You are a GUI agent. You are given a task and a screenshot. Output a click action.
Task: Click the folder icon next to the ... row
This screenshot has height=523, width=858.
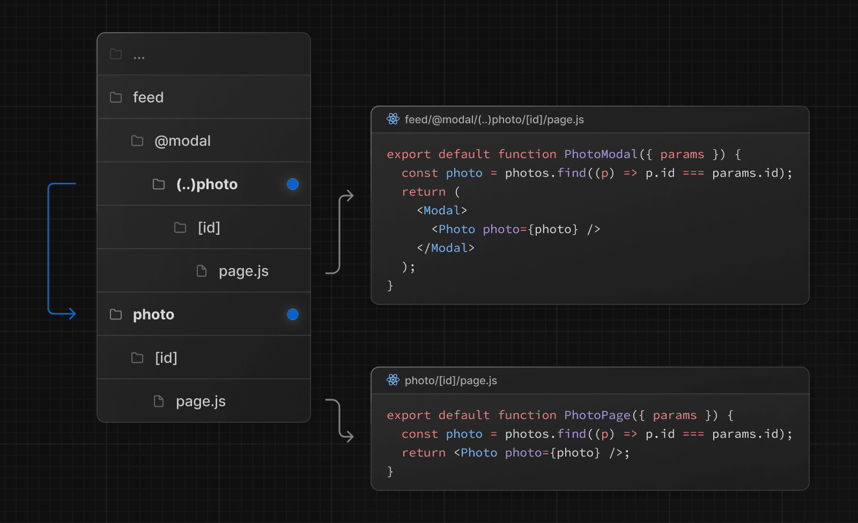click(x=116, y=54)
